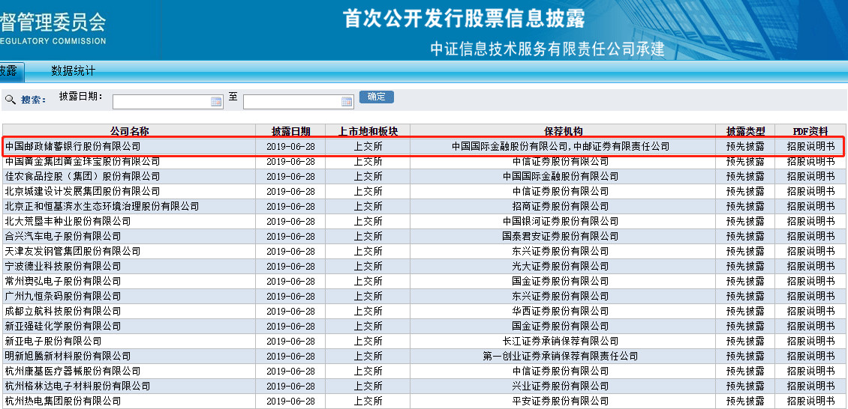The image size is (848, 409).
Task: Open the start date calendar picker
Action: click(x=216, y=102)
